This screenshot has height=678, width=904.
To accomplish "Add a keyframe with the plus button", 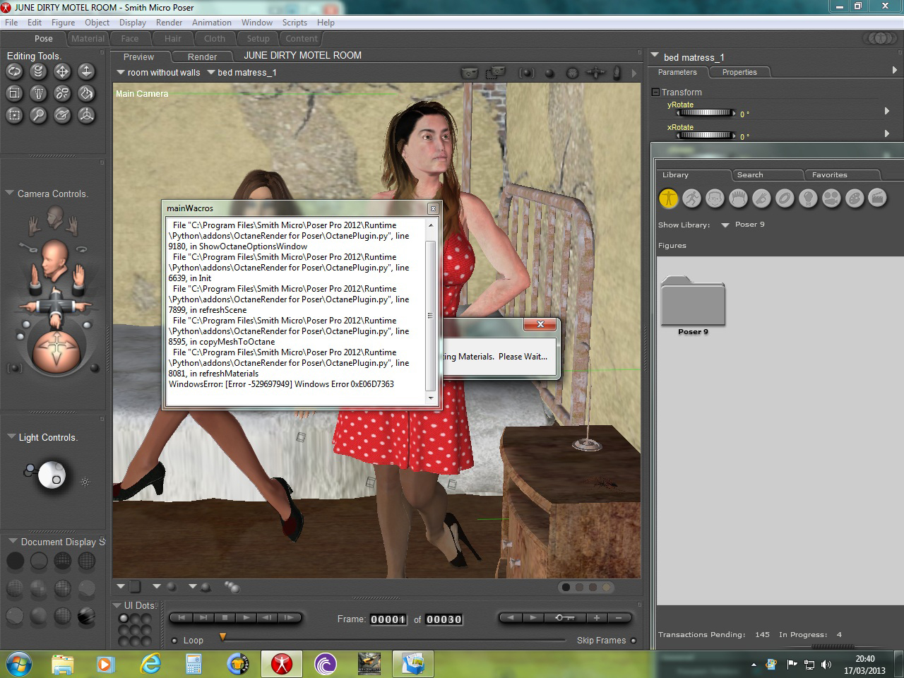I will coord(597,617).
